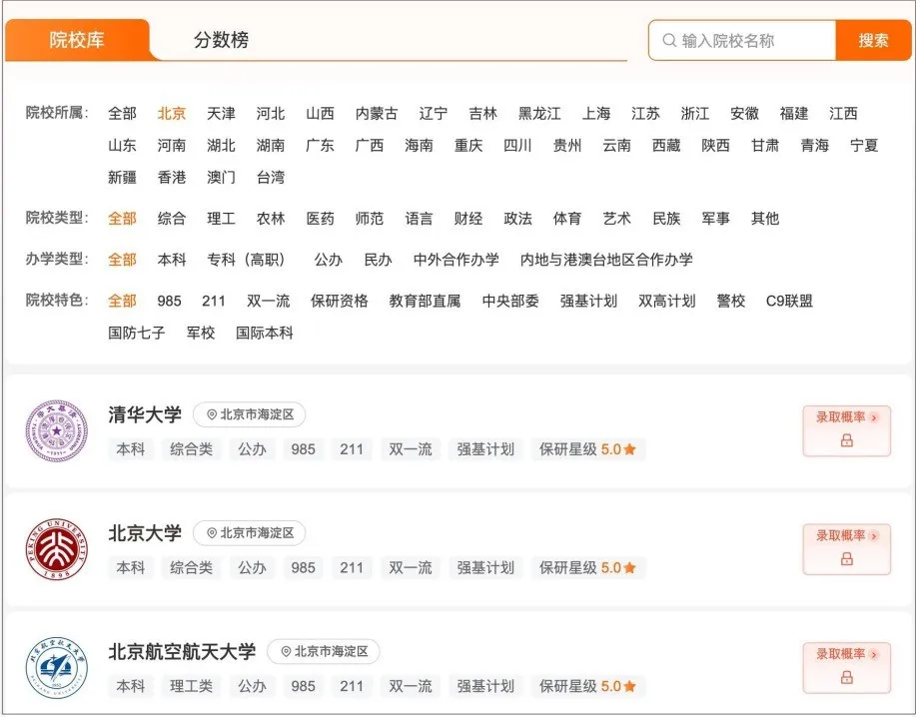Select 本科 under 办学类型
The height and width of the screenshot is (717, 916).
[172, 260]
